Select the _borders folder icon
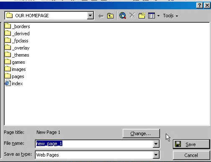The image size is (211, 162). pos(8,26)
